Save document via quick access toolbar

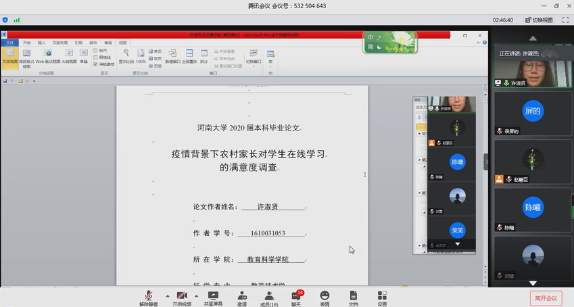pyautogui.click(x=5, y=81)
